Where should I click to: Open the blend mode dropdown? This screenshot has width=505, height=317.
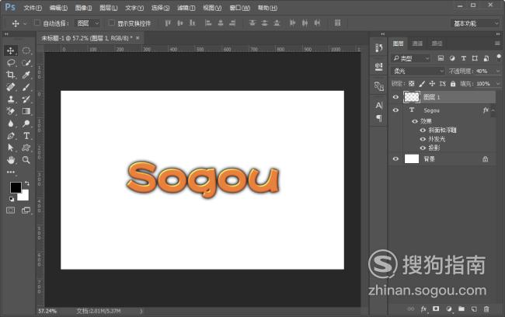(x=418, y=71)
